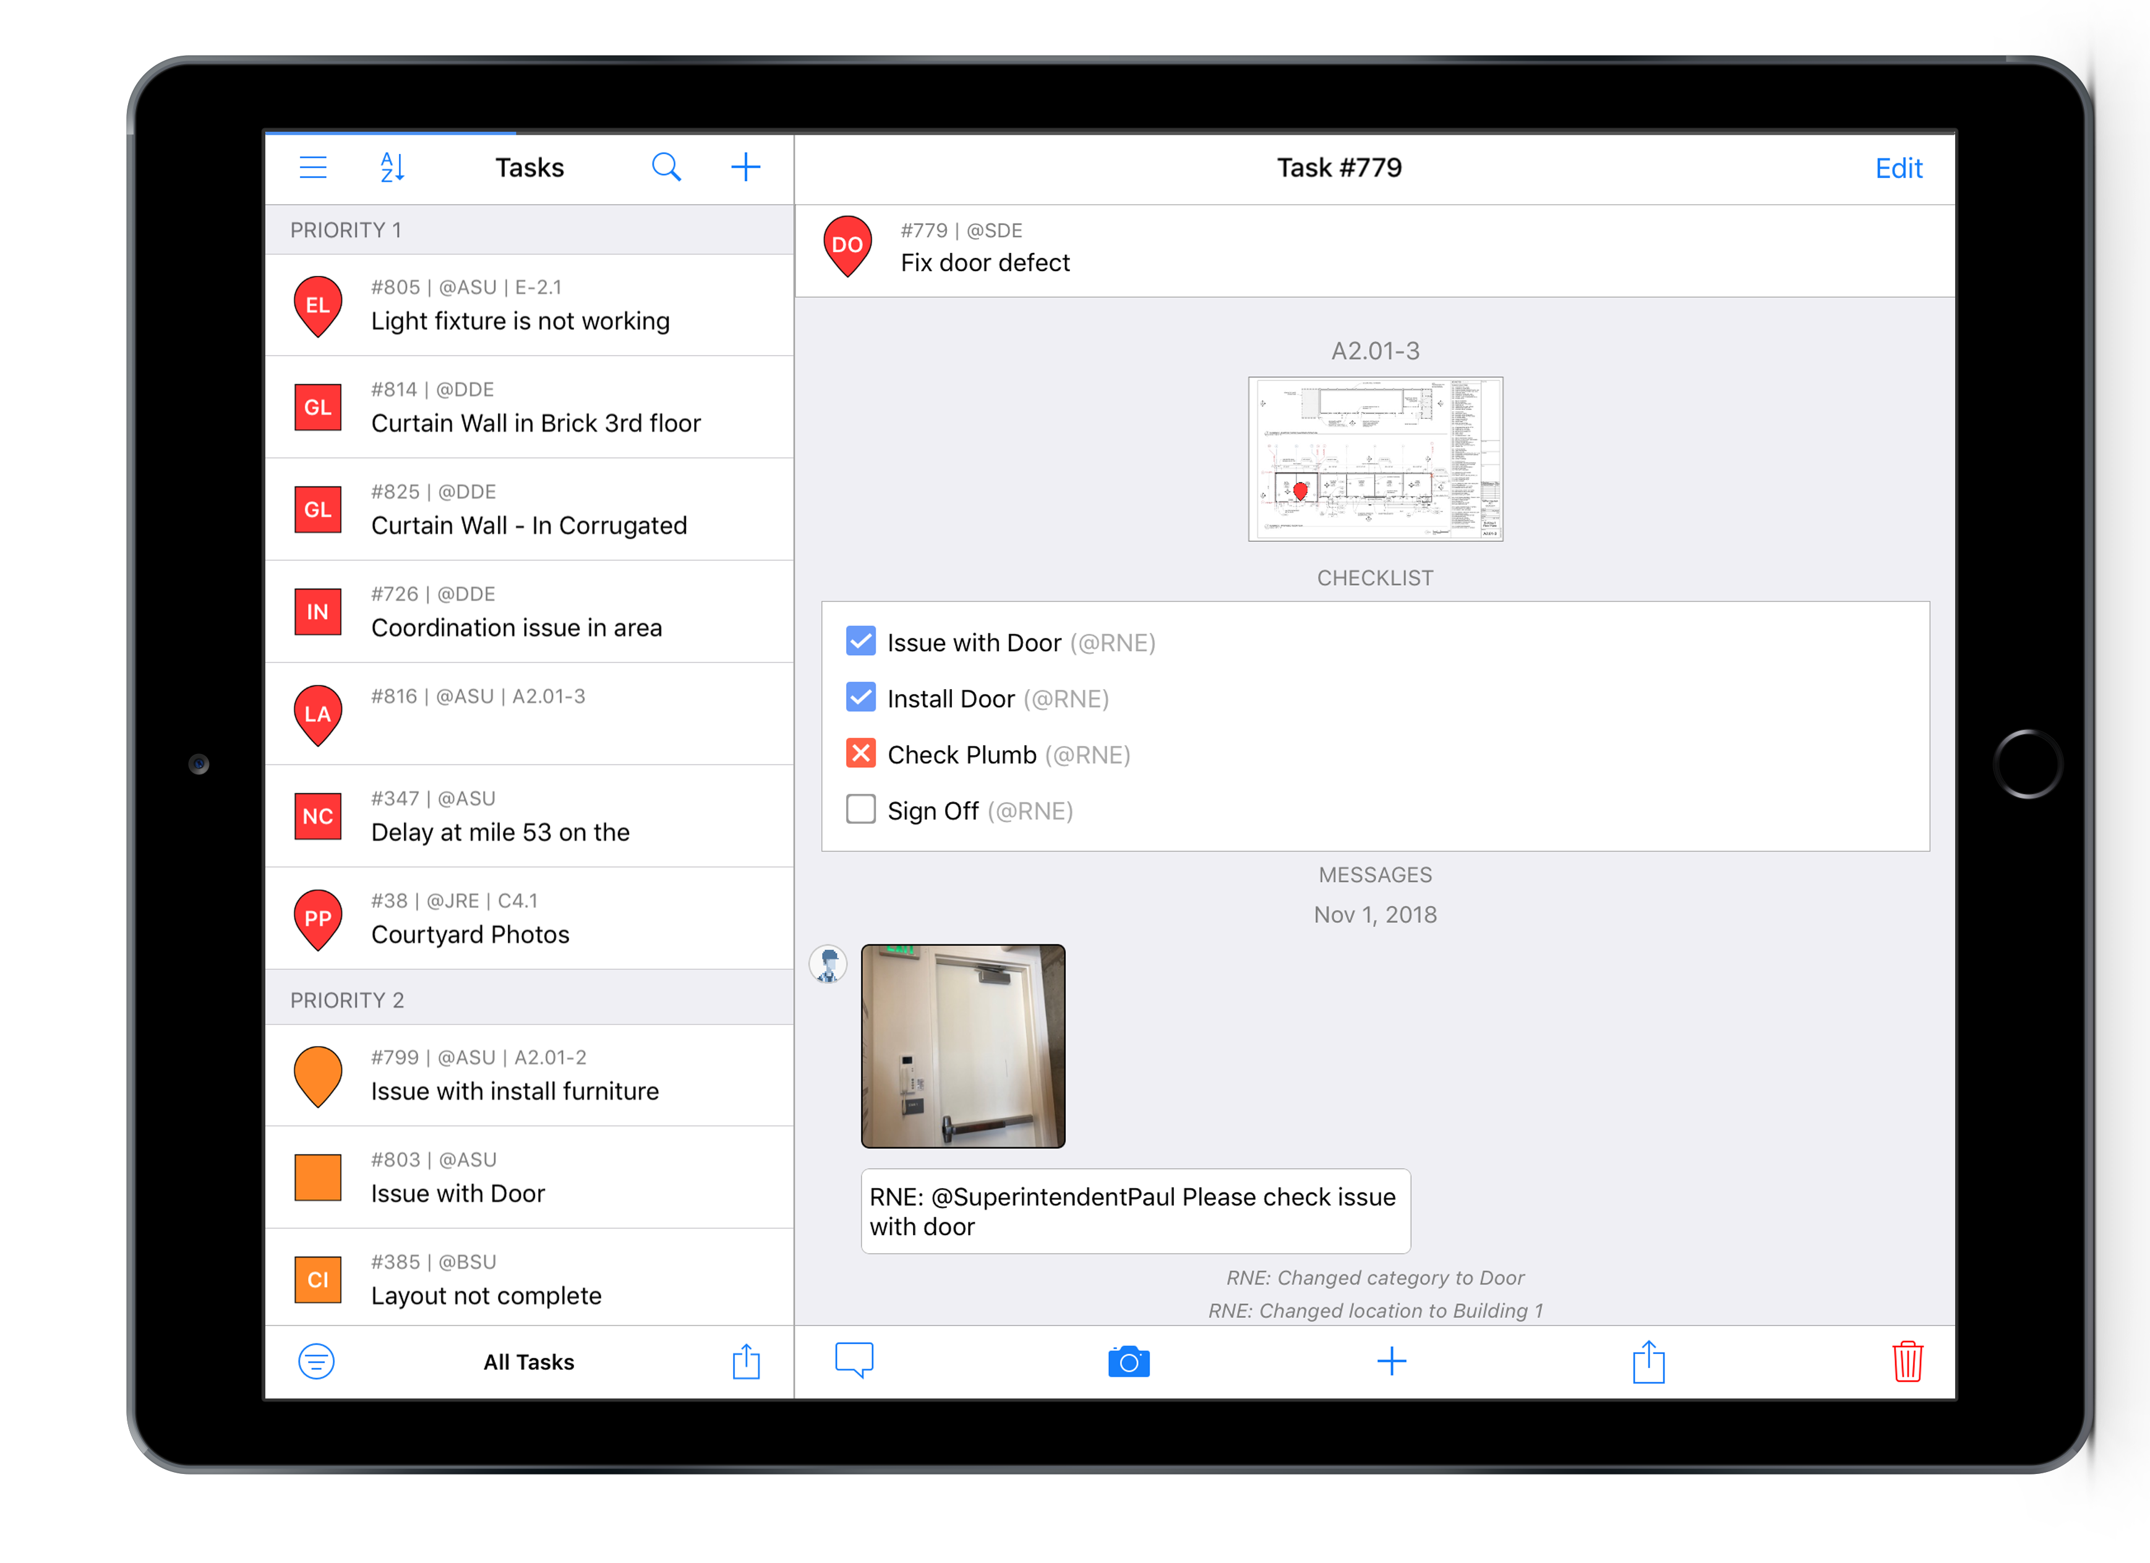Take a photo with camera icon
2150x1563 pixels.
click(x=1128, y=1362)
